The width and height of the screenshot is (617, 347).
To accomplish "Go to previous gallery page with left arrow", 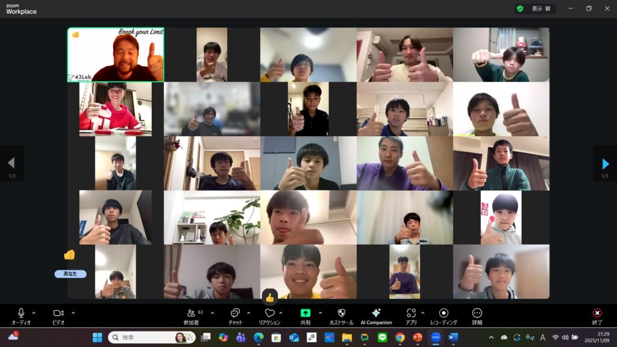I will click(11, 163).
